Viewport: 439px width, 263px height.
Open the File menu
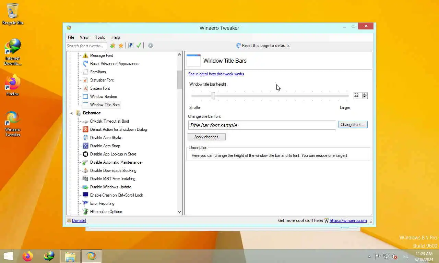(x=71, y=37)
